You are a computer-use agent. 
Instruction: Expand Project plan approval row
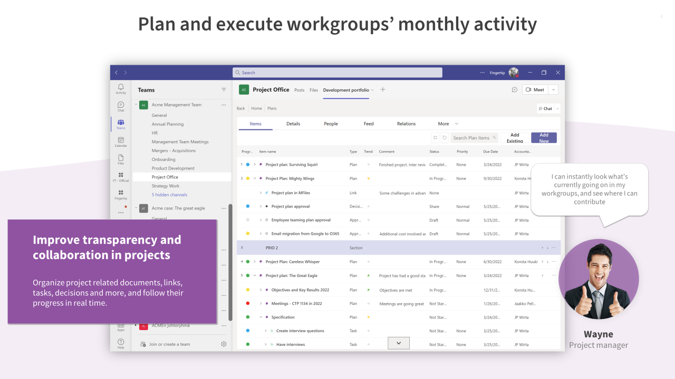pos(261,206)
